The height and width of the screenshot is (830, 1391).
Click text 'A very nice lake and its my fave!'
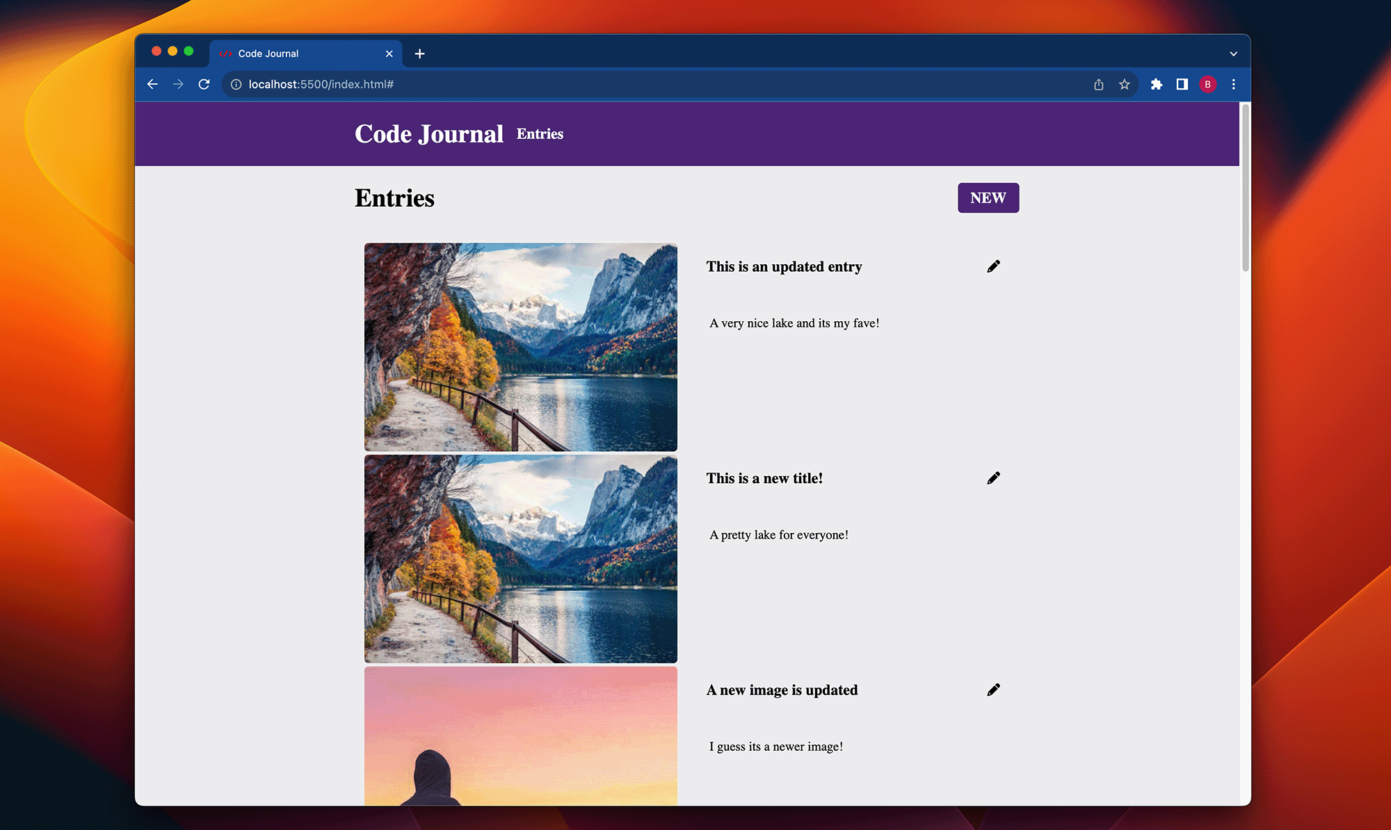(x=794, y=323)
